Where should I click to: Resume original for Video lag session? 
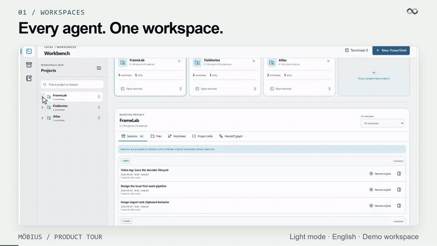coord(380,173)
